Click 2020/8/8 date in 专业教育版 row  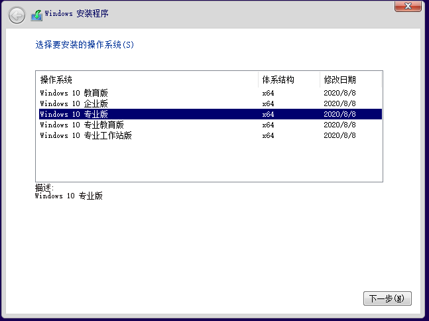[339, 125]
